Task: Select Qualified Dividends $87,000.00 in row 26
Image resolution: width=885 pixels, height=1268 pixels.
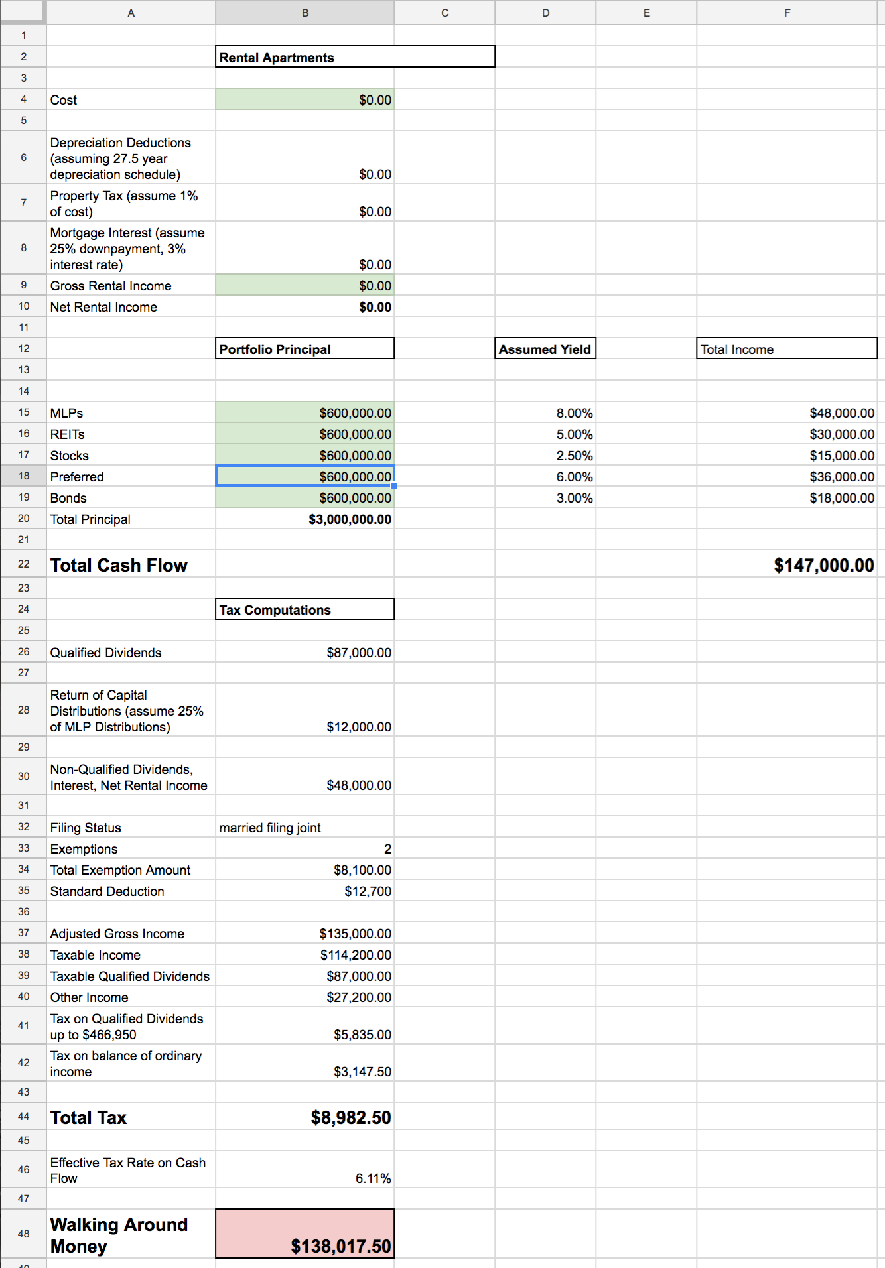Action: tap(305, 652)
